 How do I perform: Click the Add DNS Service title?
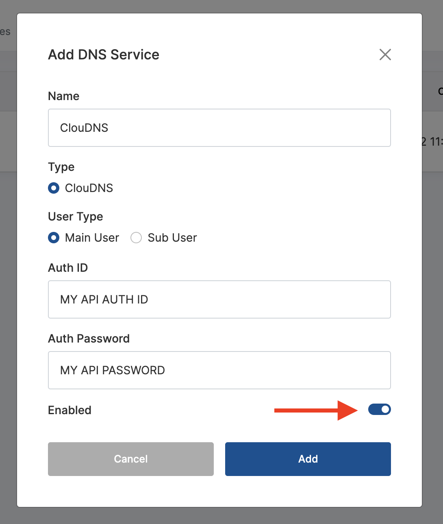[x=104, y=55]
